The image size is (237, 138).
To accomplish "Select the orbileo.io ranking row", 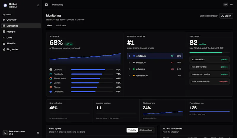I will tap(155, 56).
